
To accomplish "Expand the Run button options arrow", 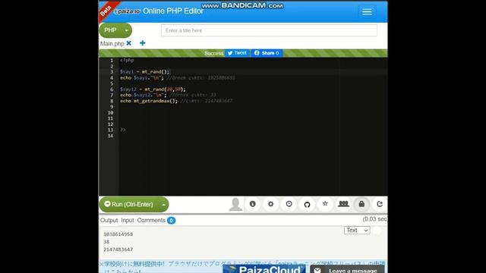I will click(x=163, y=205).
